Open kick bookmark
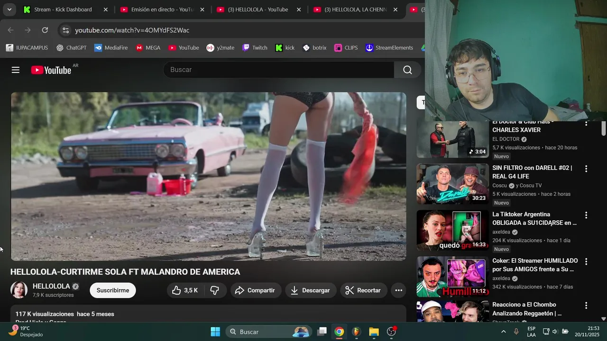The width and height of the screenshot is (607, 341). 285,48
